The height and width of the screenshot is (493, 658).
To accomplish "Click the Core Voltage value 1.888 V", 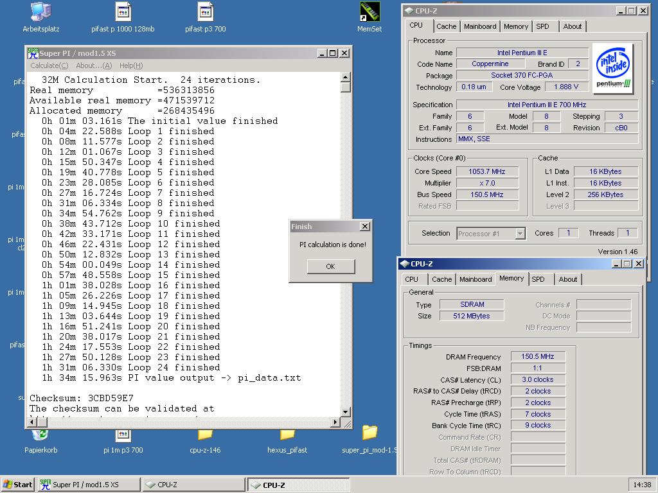I will pyautogui.click(x=566, y=87).
